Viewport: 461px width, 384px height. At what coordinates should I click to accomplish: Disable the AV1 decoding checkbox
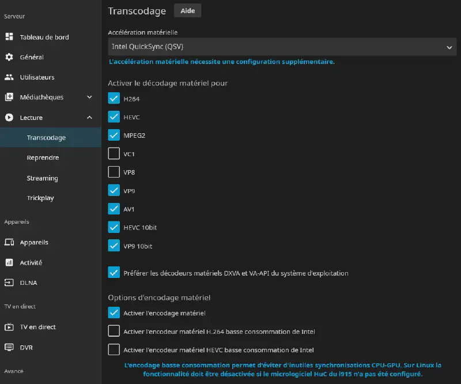click(114, 209)
